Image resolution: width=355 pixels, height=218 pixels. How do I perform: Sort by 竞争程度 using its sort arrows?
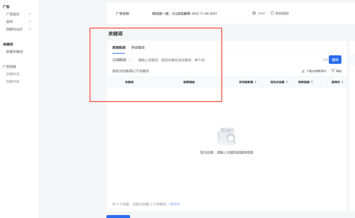tap(312, 82)
